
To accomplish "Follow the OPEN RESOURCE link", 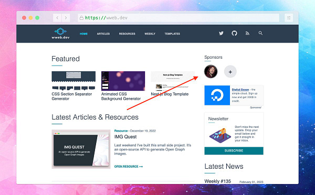I will (129, 166).
